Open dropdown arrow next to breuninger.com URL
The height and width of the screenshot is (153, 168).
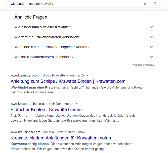click(90, 132)
